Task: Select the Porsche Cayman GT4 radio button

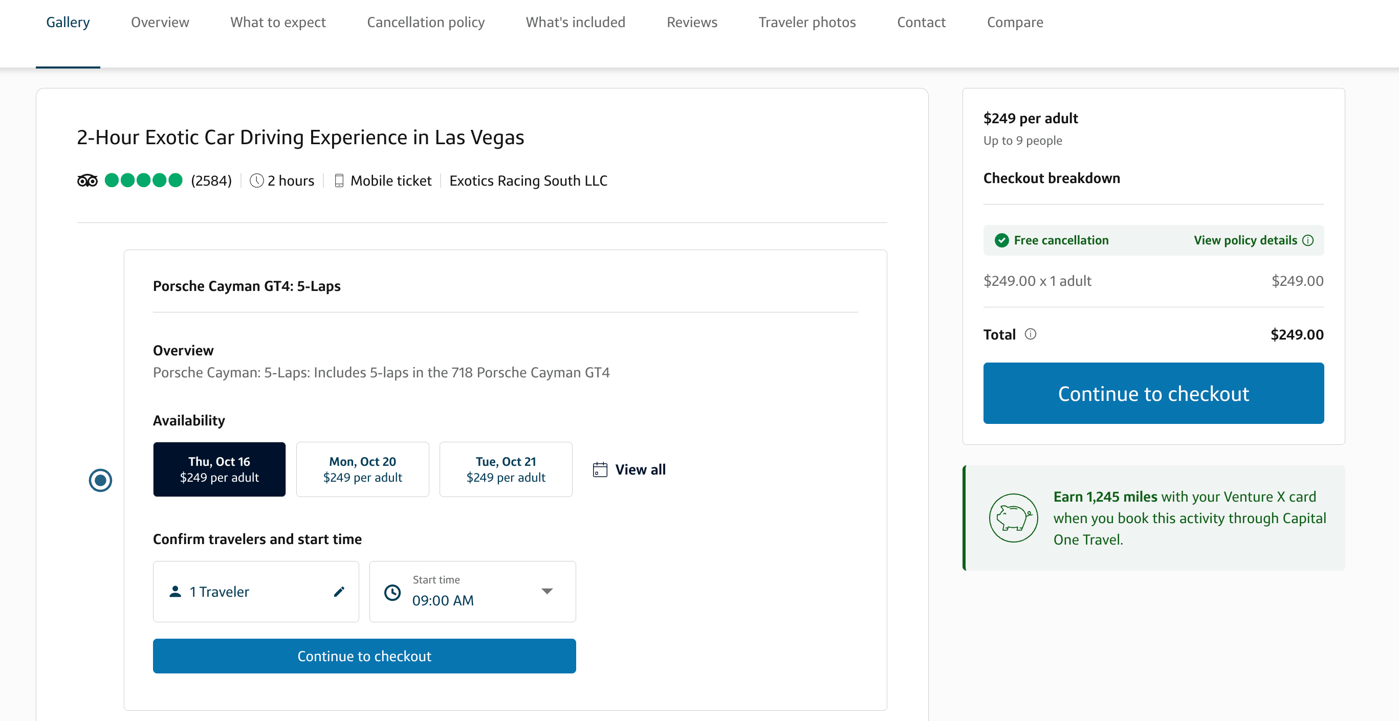Action: pos(100,480)
